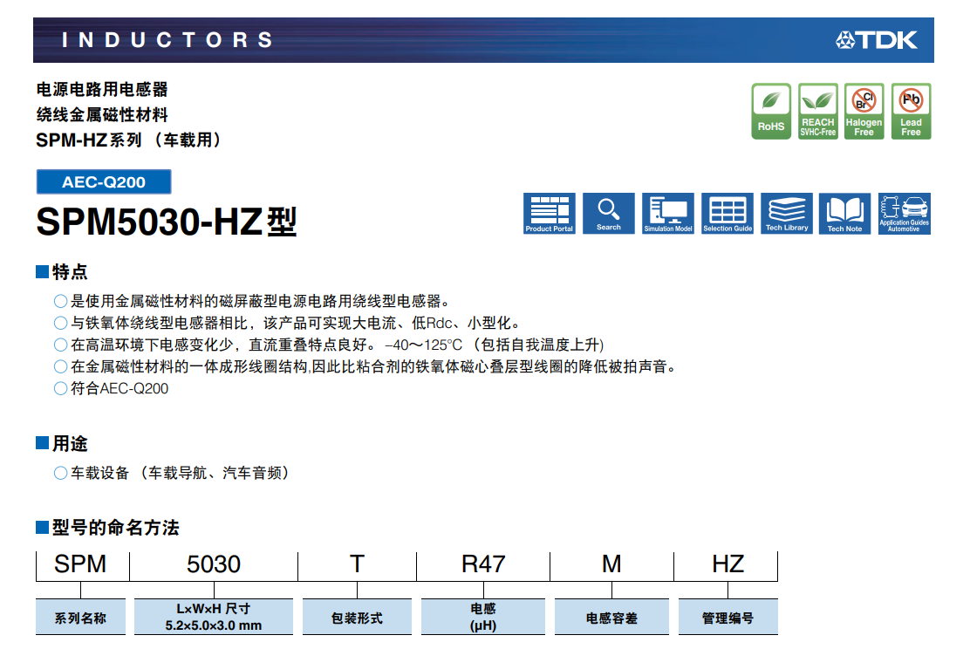This screenshot has height=649, width=970.
Task: Open the Simulation Model icon
Action: click(x=667, y=214)
